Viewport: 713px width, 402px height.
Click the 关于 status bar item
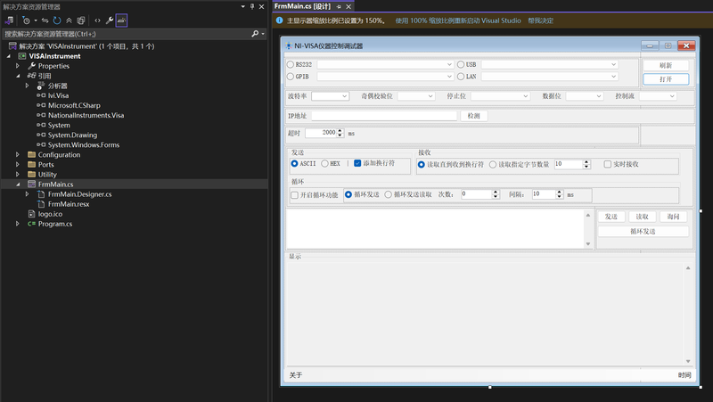click(x=296, y=375)
